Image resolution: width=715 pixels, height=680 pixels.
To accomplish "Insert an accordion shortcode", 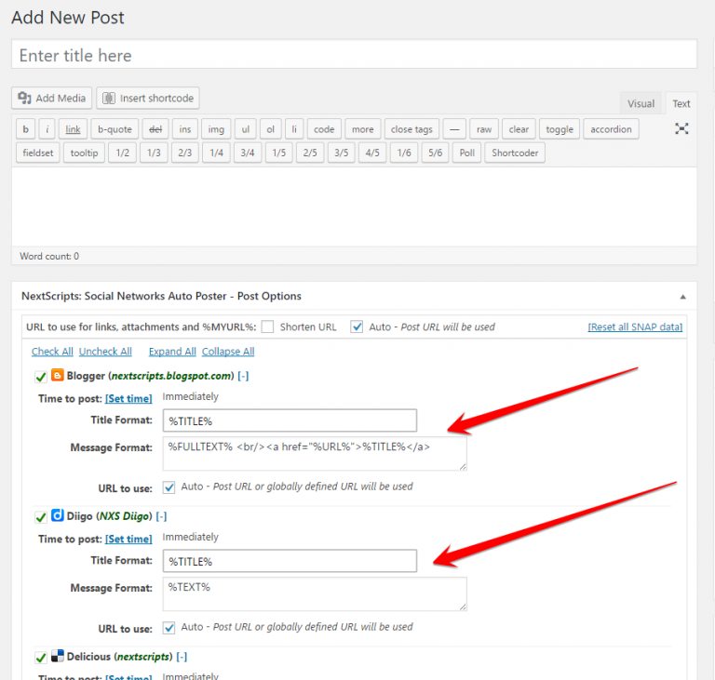I will (x=611, y=129).
